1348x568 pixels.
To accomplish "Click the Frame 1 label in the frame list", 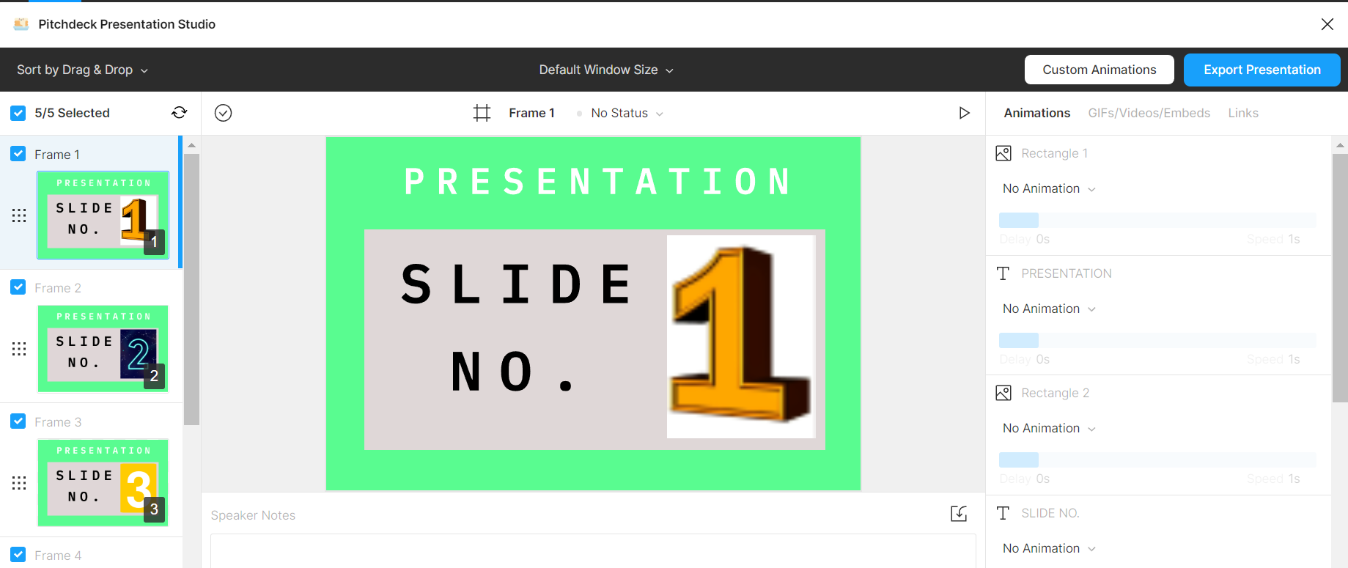I will click(57, 155).
